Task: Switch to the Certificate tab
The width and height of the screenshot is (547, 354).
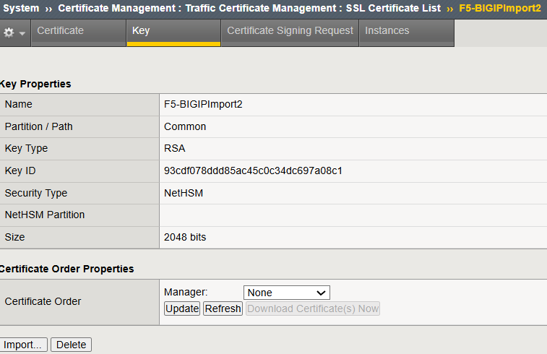Action: 79,33
